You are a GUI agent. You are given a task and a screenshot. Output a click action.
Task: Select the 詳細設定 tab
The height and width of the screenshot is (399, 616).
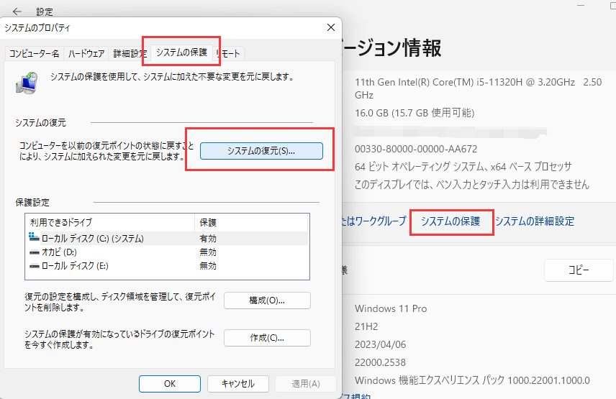tap(130, 53)
